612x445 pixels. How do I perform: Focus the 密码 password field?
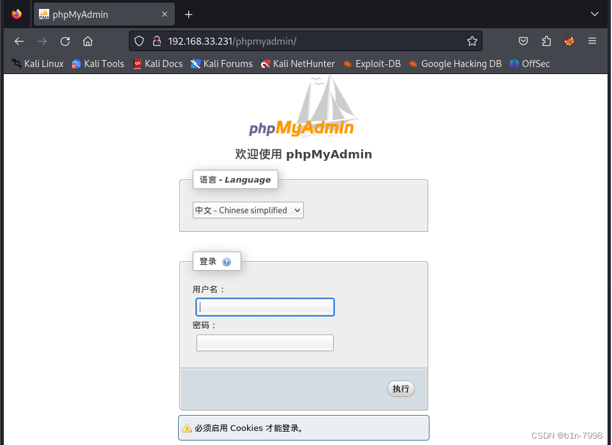coord(265,343)
